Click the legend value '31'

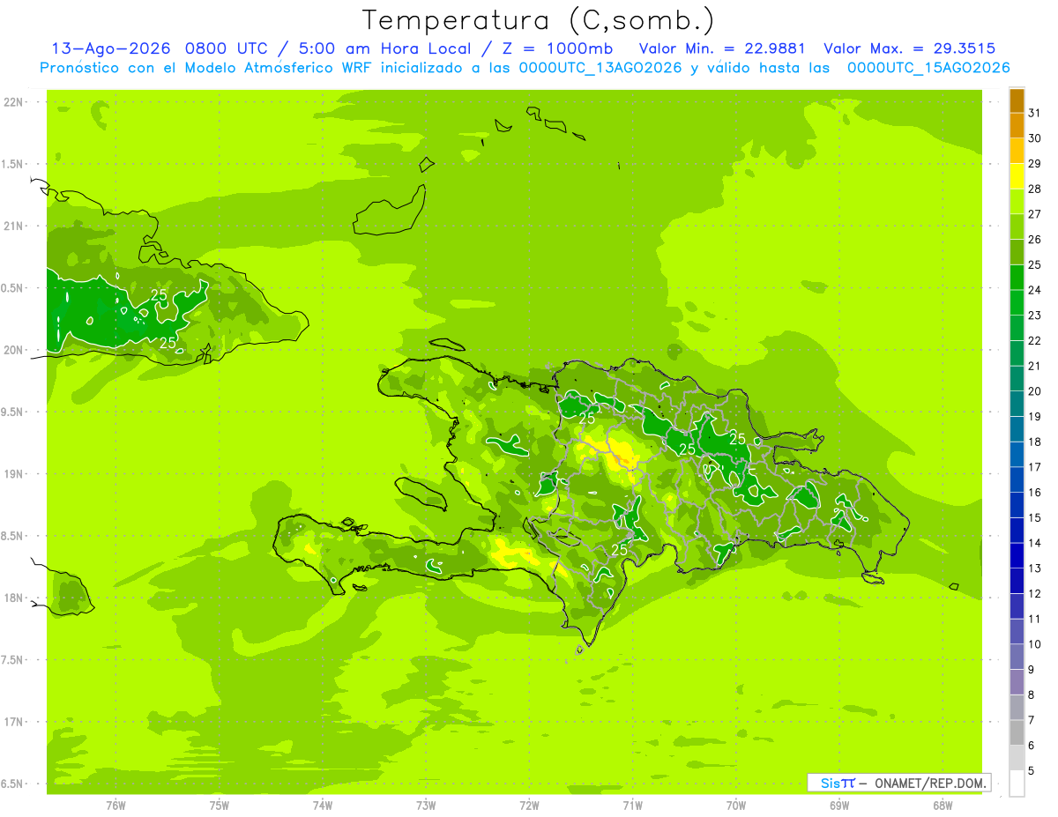1035,113
